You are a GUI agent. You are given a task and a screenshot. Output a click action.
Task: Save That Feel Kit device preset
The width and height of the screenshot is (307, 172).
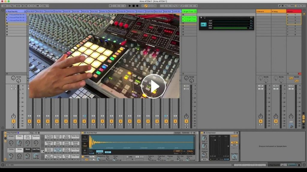39,133
